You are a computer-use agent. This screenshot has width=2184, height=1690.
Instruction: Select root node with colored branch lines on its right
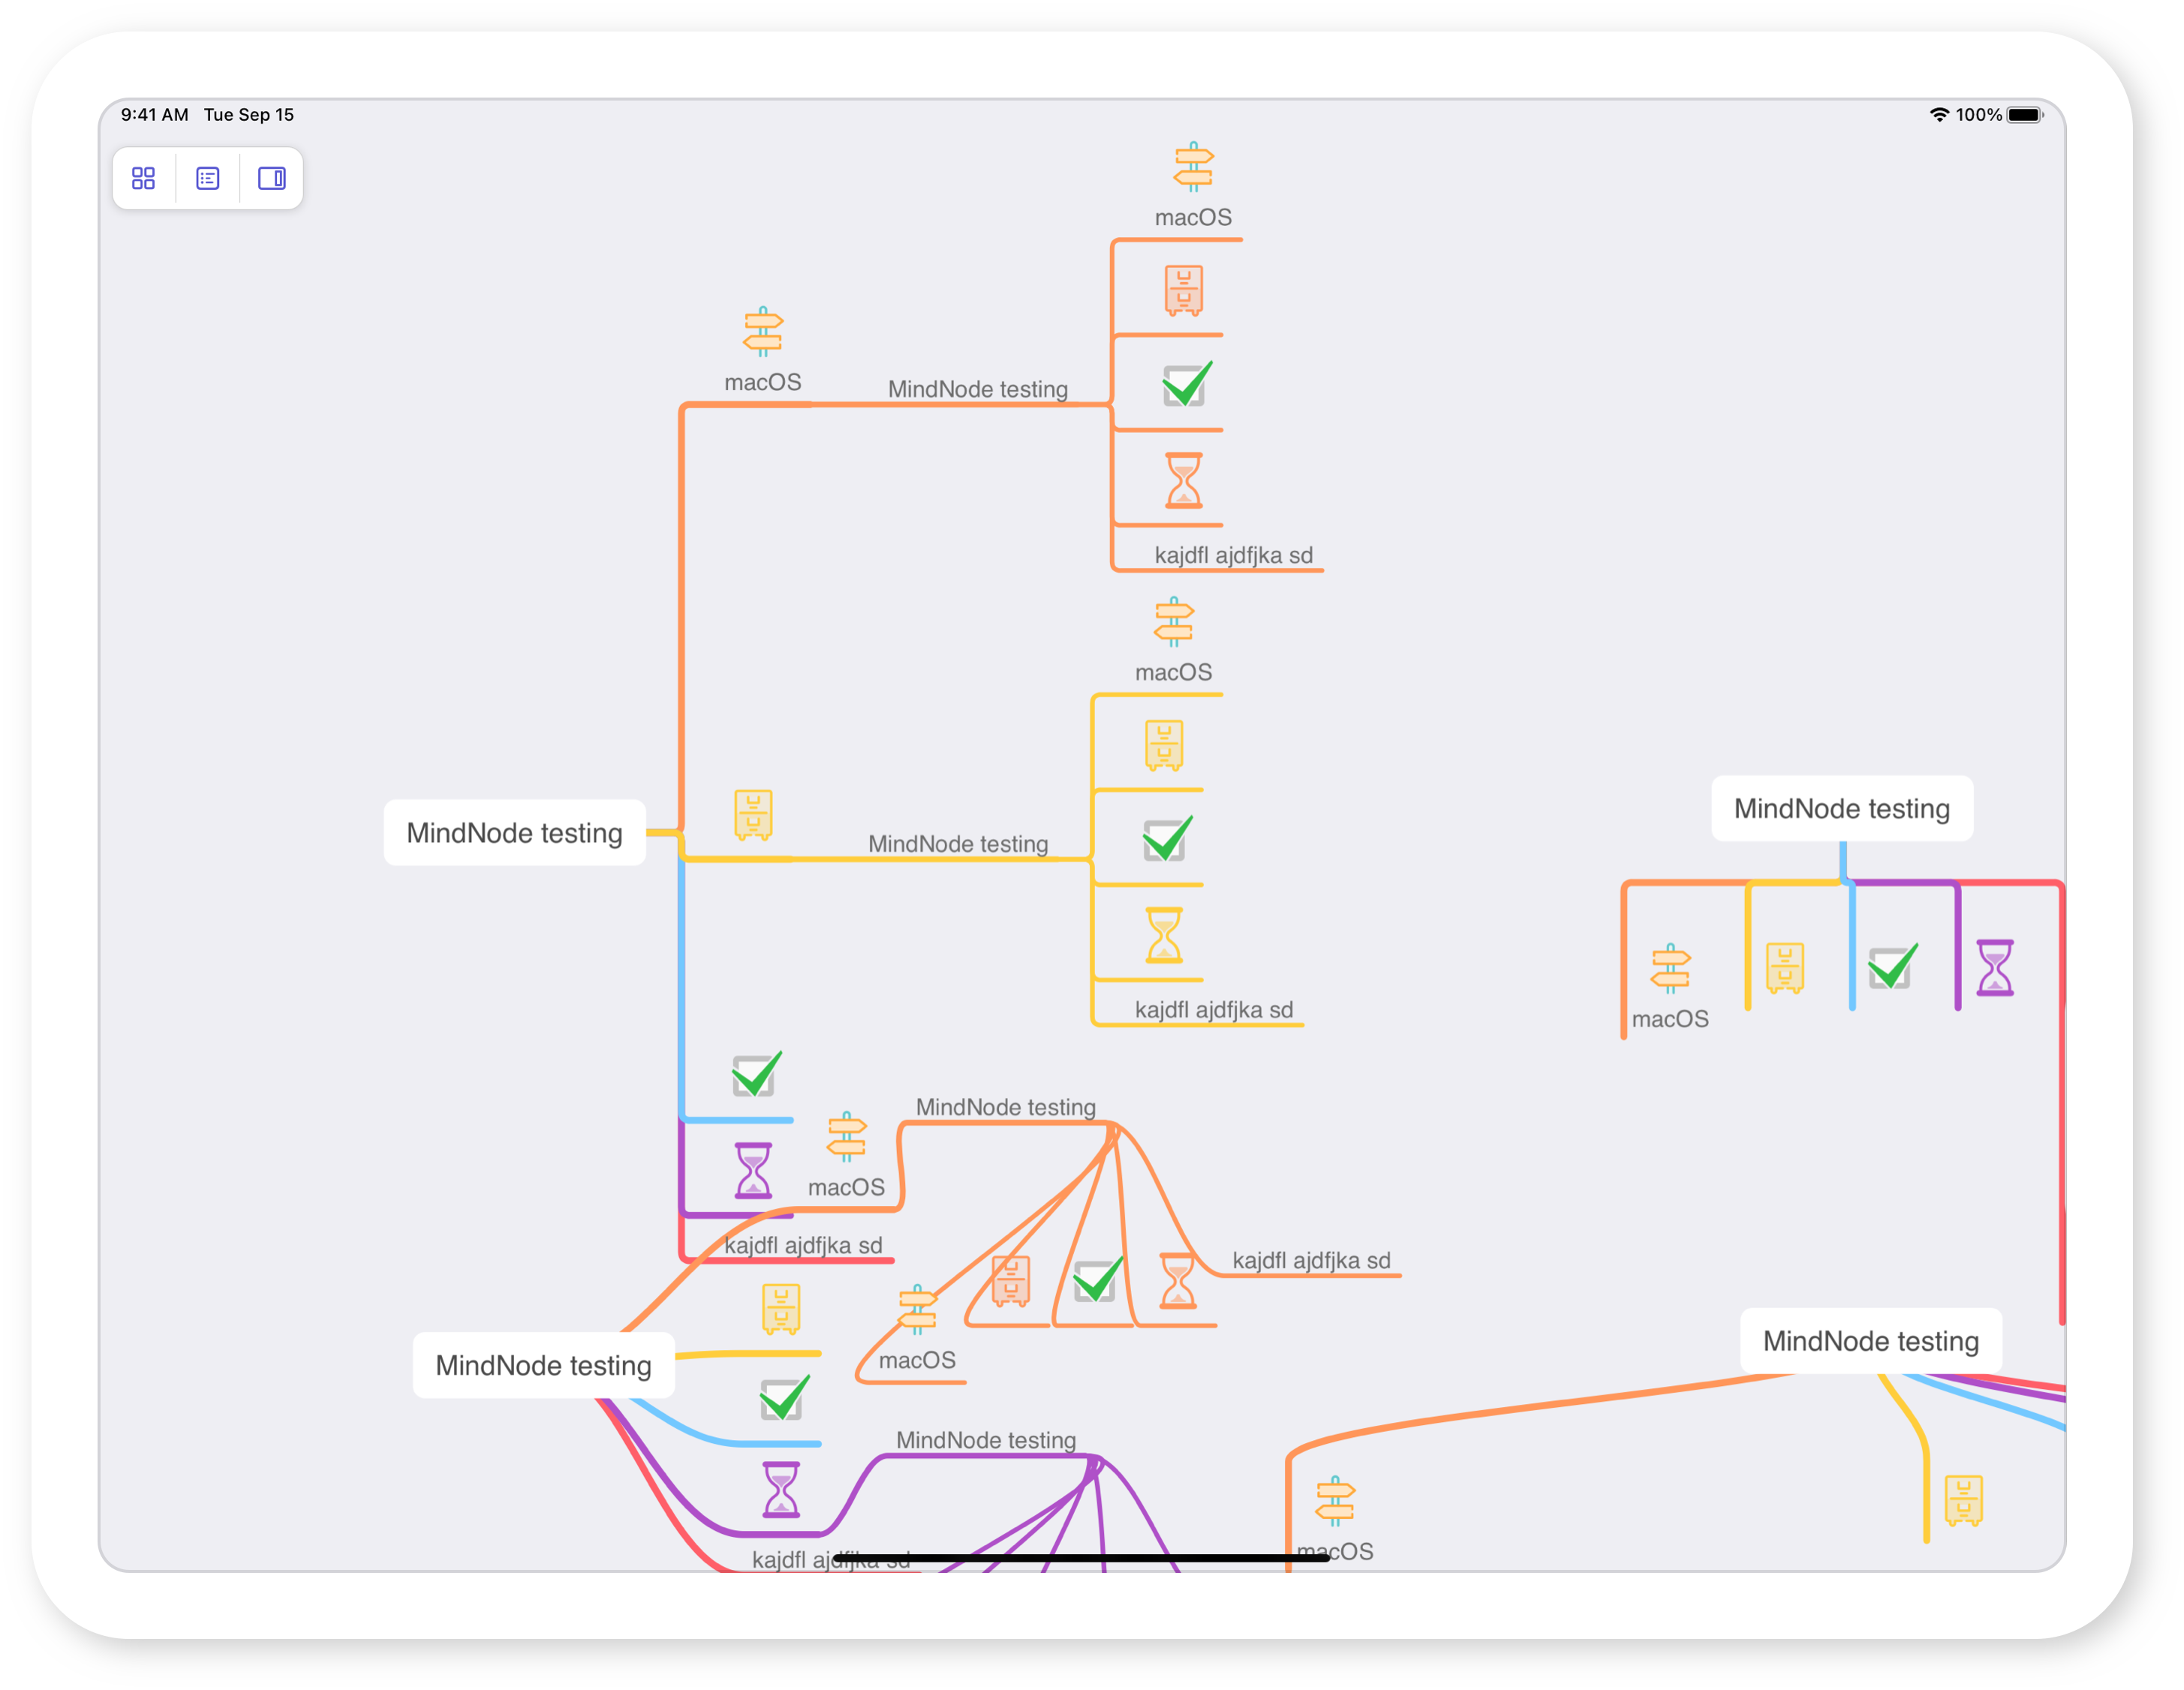pyautogui.click(x=515, y=833)
